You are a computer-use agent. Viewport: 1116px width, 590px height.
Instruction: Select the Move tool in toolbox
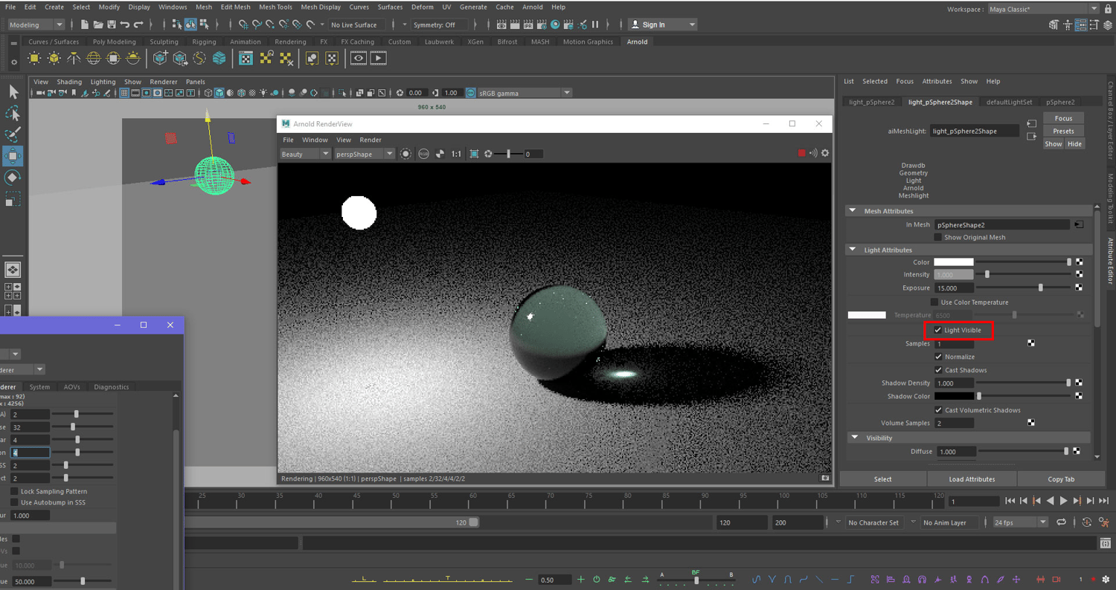[x=13, y=156]
